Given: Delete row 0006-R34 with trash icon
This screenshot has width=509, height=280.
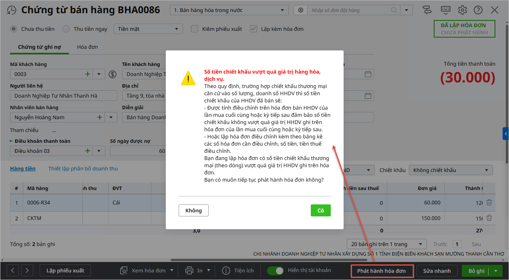Looking at the screenshot, I should click(x=489, y=202).
